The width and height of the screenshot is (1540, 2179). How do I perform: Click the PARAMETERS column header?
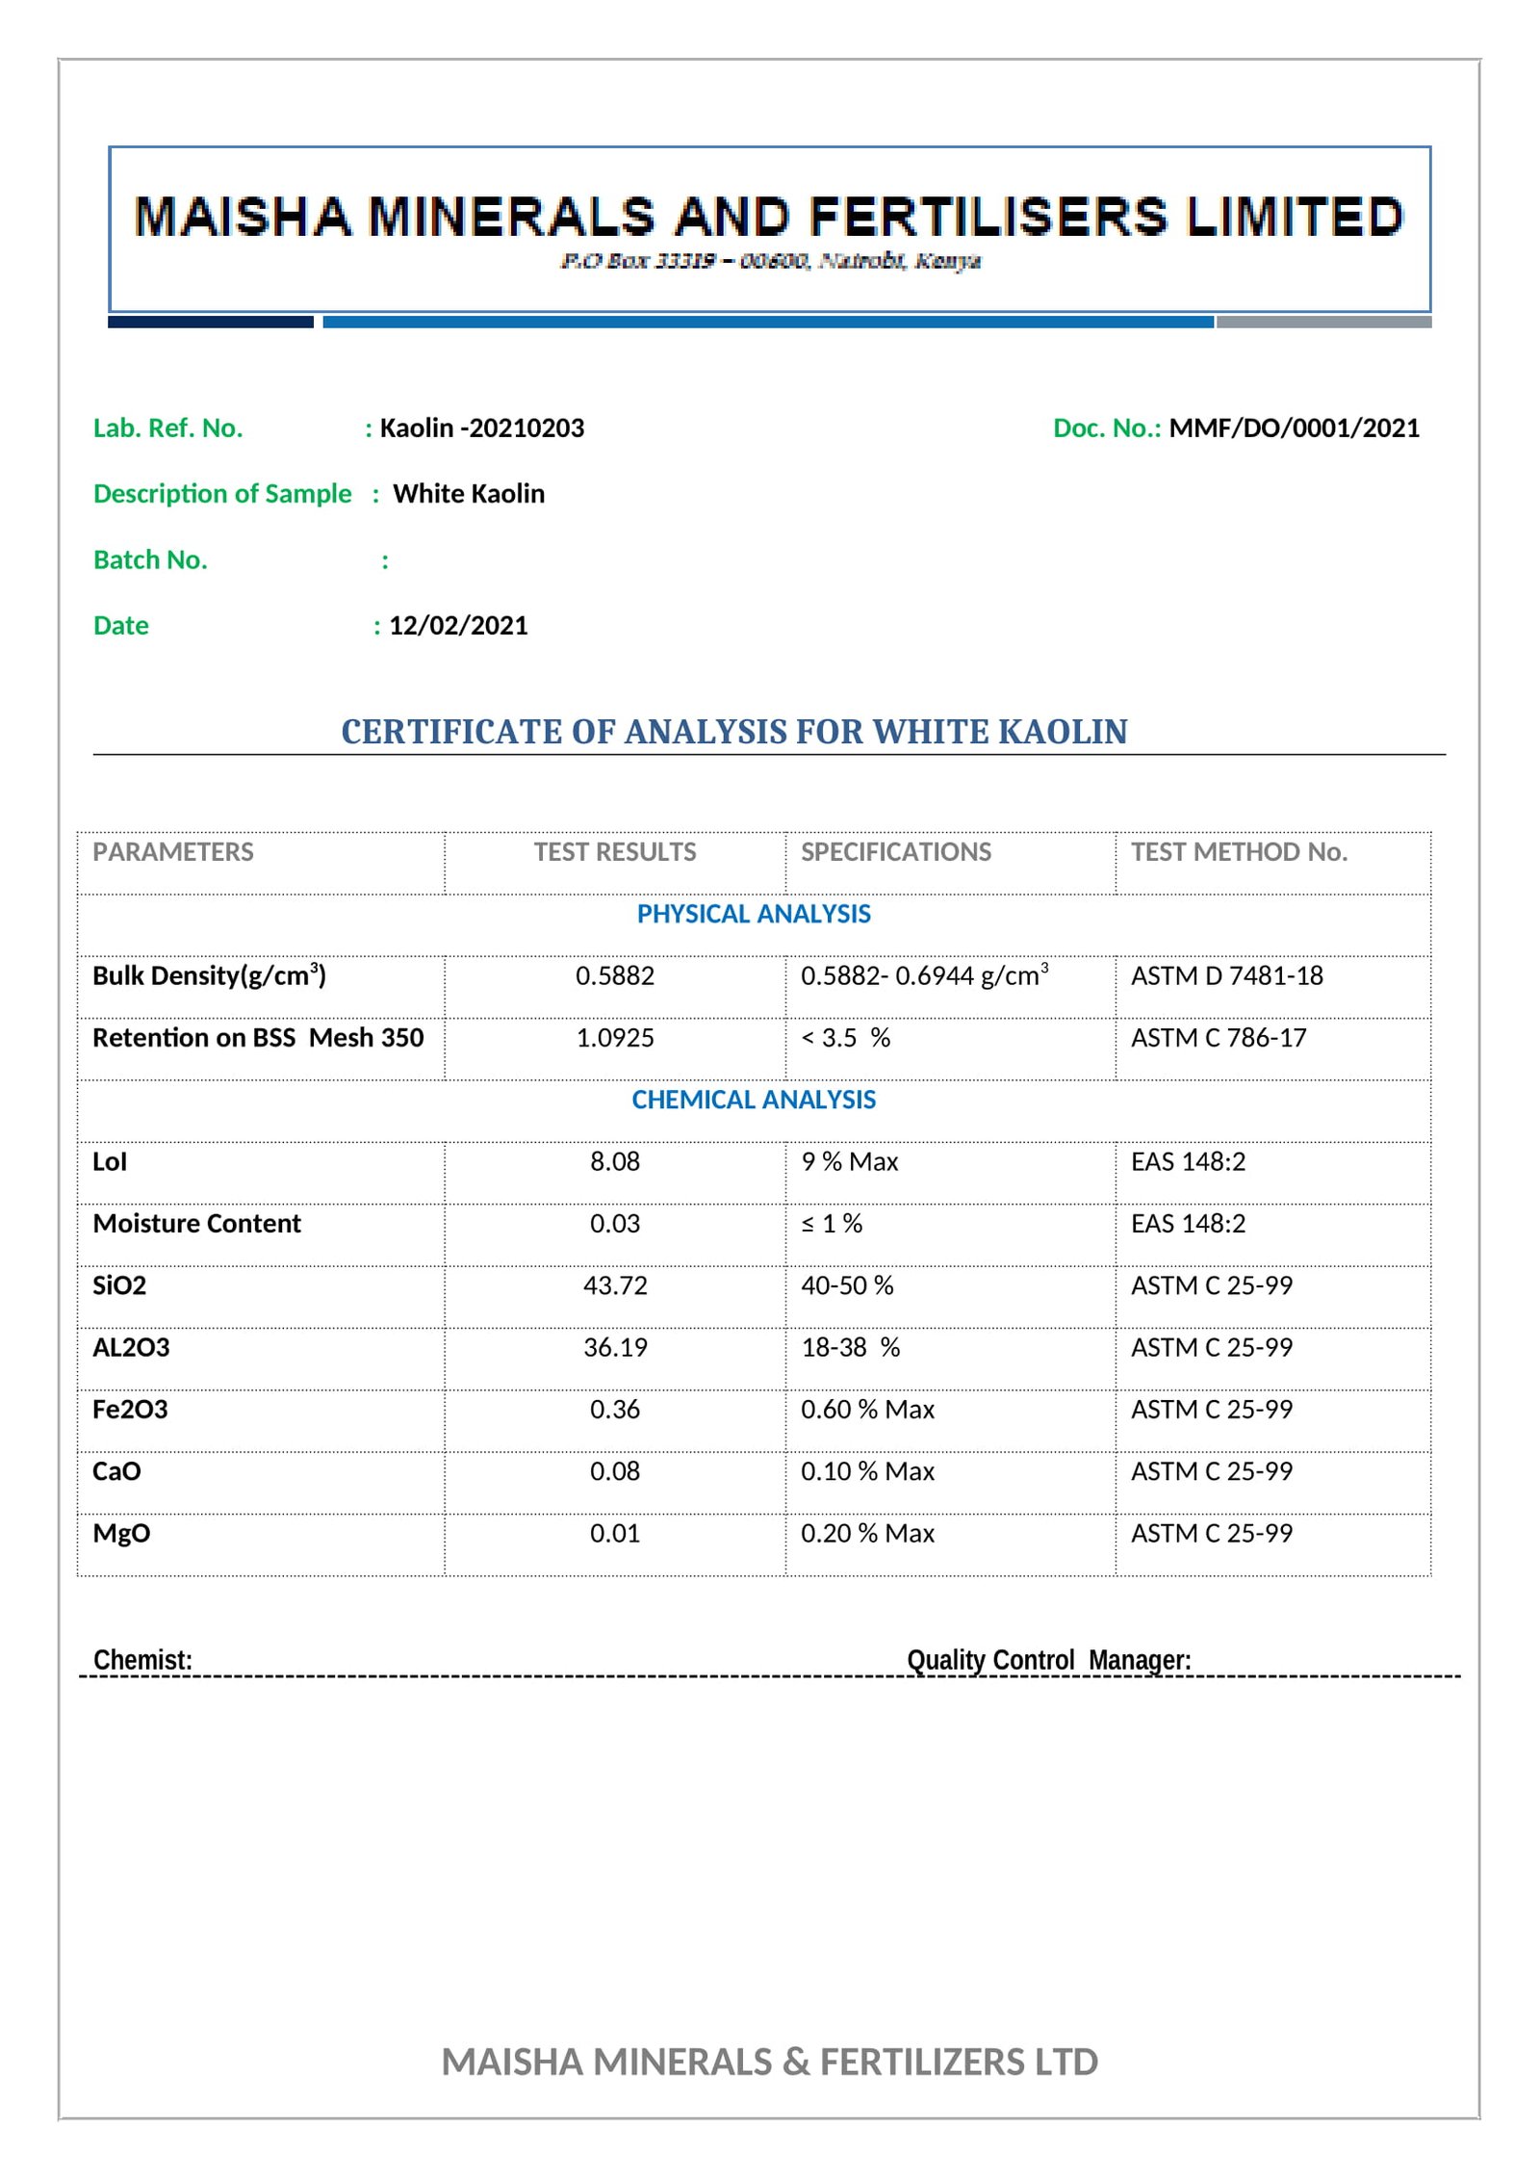coord(173,851)
